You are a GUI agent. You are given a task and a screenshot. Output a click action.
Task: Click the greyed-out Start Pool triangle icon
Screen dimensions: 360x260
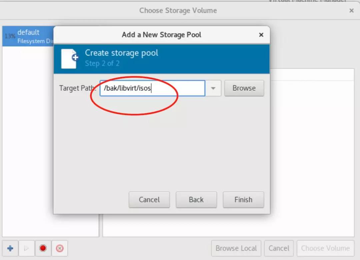point(27,248)
